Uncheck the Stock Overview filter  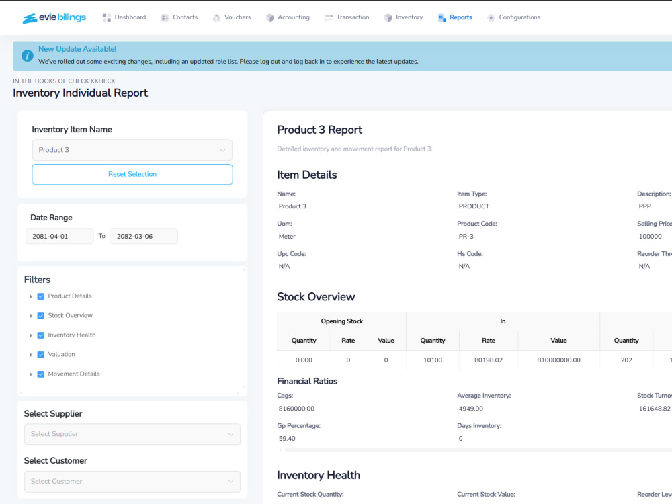(41, 316)
